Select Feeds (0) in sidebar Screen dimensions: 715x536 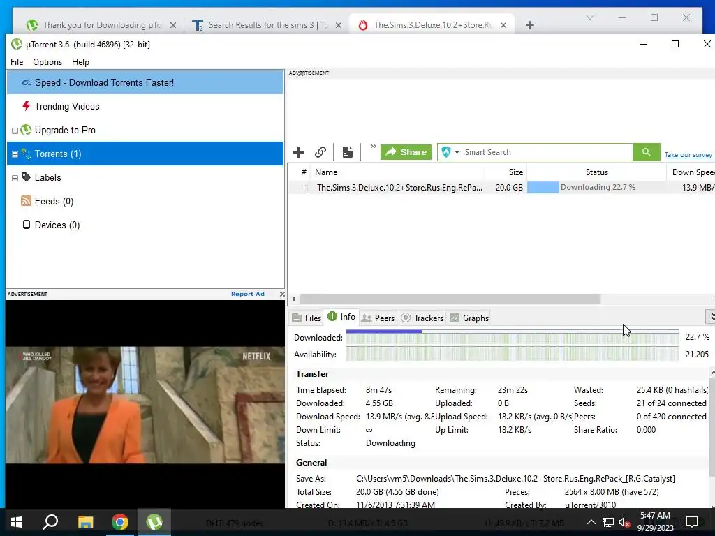pos(145,201)
